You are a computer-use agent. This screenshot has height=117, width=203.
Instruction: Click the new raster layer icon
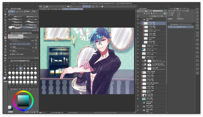click(x=150, y=16)
